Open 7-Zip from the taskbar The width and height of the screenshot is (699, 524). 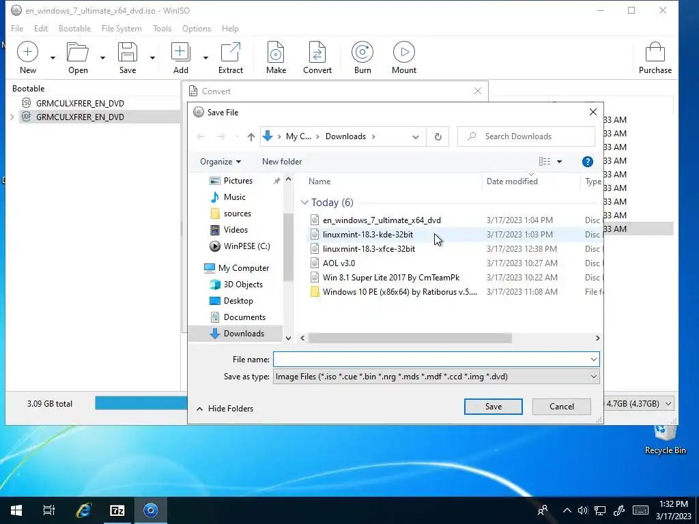(x=117, y=510)
